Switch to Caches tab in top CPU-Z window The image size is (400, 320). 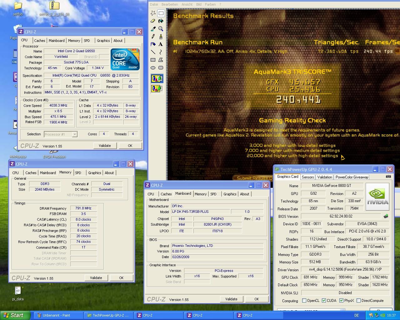40,41
